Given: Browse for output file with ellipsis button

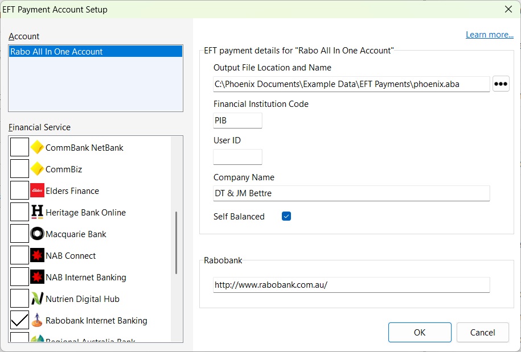Looking at the screenshot, I should [x=501, y=84].
